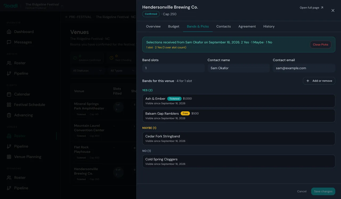341x199 pixels.
Task: Select the Cedar Fork Stringband row
Action: coord(239,139)
